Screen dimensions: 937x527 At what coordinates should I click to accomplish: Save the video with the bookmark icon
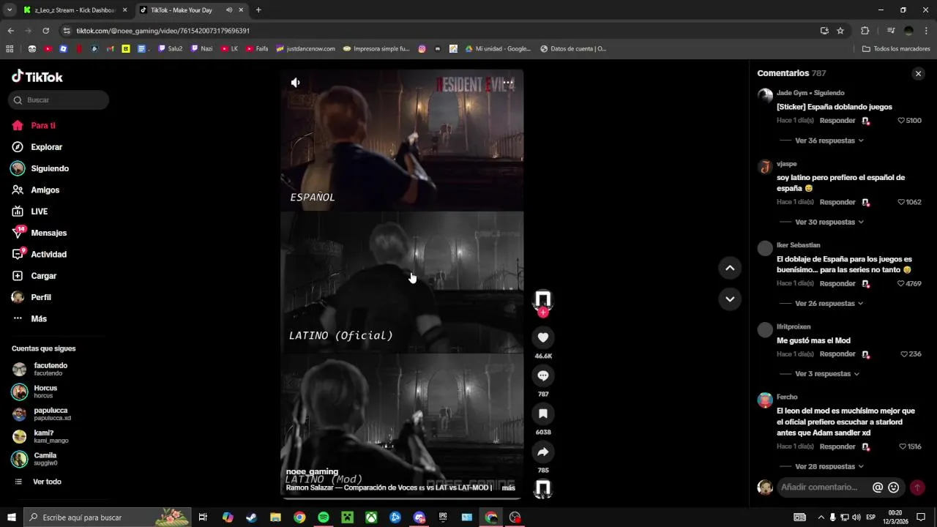(543, 414)
